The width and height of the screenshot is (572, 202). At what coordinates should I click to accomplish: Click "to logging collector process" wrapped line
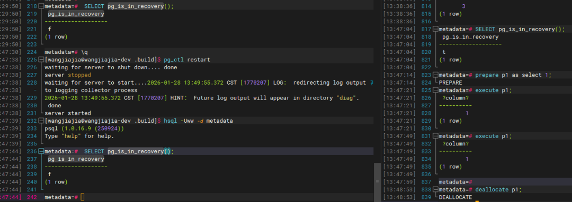(x=91, y=90)
